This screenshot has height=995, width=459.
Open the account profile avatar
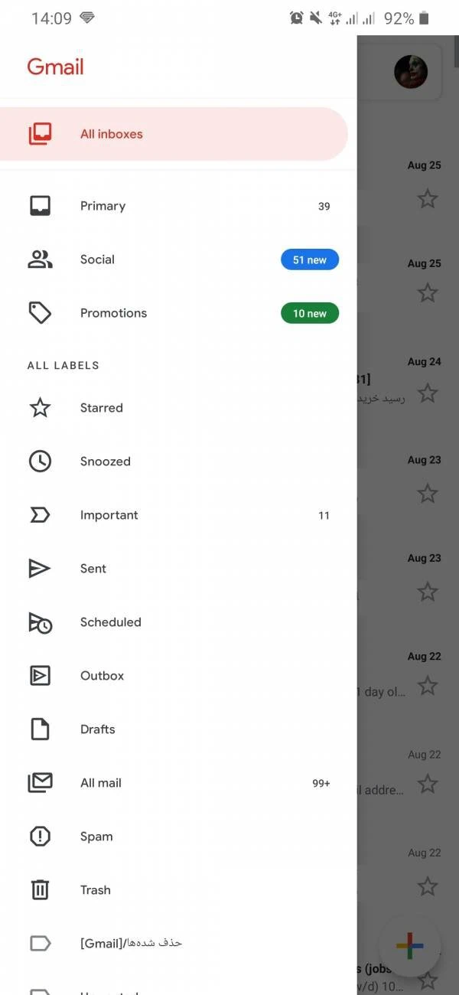click(x=411, y=73)
